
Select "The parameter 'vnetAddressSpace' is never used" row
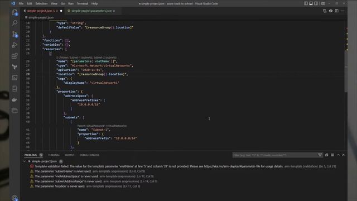coord(184,176)
